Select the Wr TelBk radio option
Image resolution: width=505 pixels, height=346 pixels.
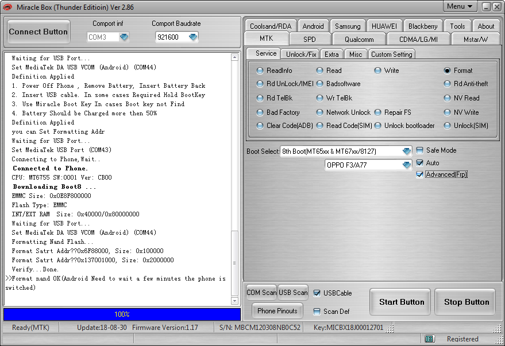(x=319, y=98)
